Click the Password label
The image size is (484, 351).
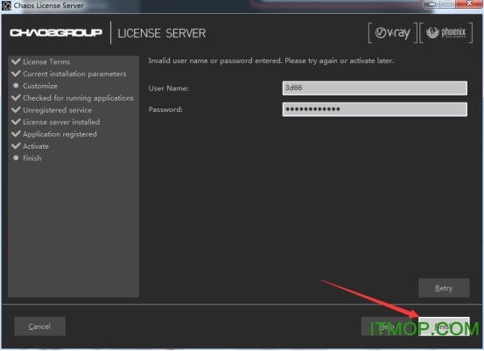point(165,109)
